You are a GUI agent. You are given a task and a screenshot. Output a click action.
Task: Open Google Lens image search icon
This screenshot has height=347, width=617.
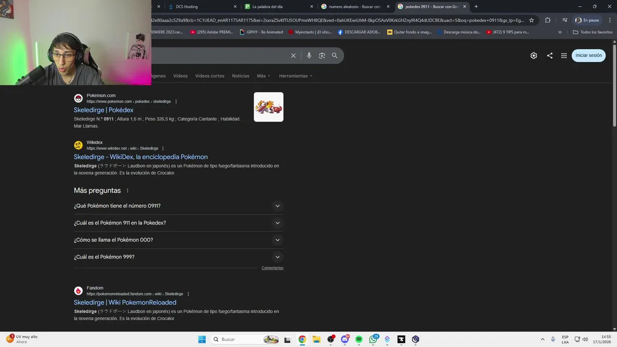coord(322,55)
